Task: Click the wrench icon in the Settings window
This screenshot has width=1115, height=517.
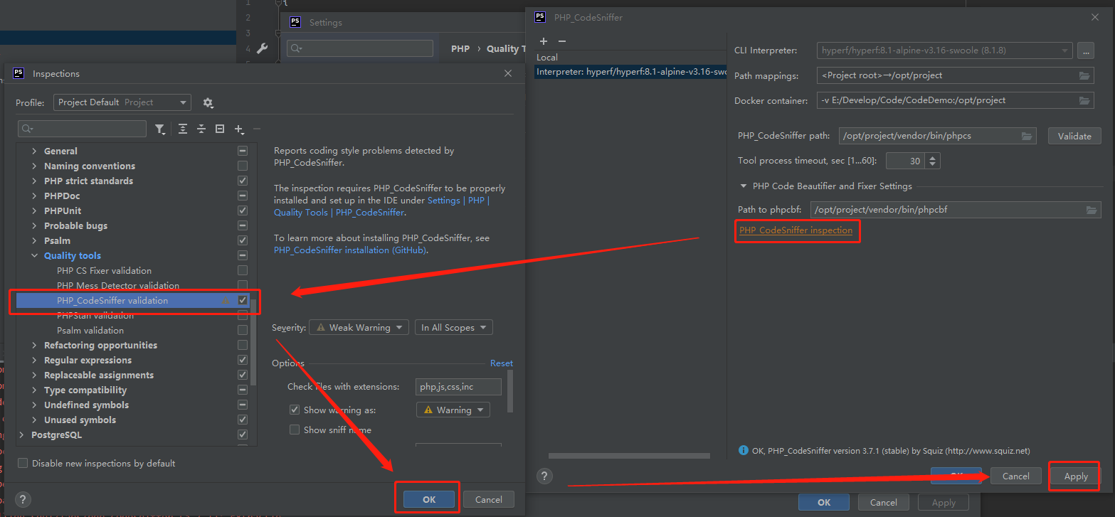Action: 262,48
